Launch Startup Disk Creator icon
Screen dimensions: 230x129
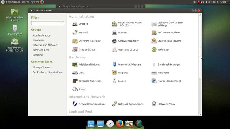point(154,41)
